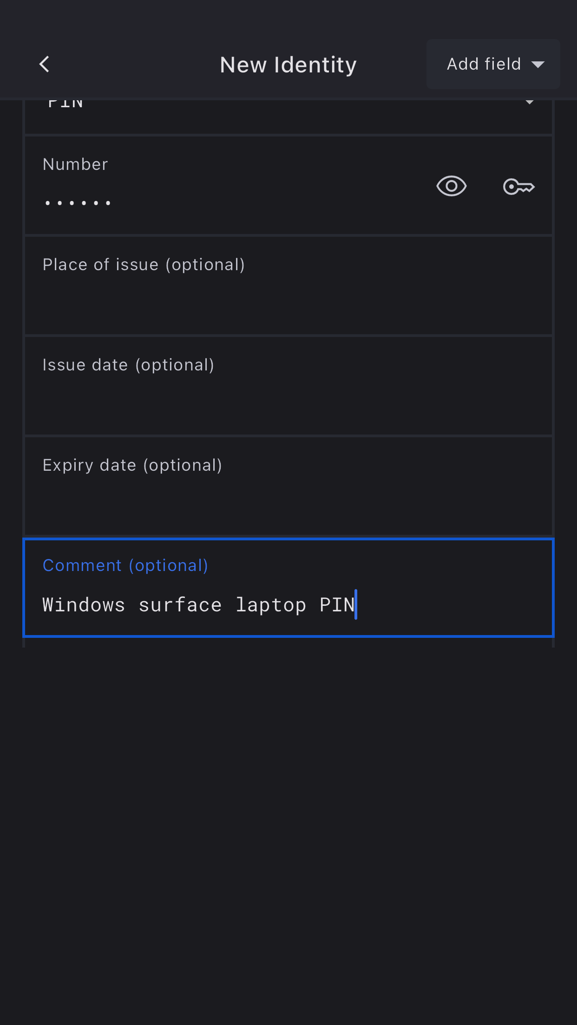Tap the Expiry date (optional) label
Image resolution: width=577 pixels, height=1025 pixels.
click(132, 465)
